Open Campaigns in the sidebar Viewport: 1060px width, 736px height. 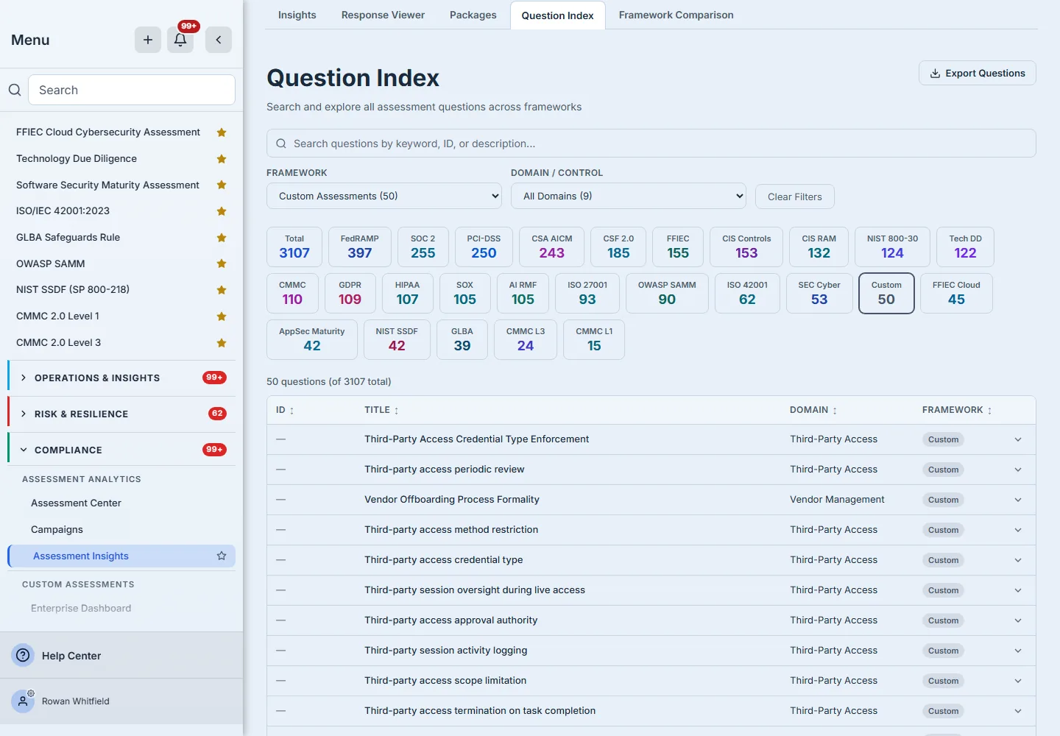(x=57, y=529)
